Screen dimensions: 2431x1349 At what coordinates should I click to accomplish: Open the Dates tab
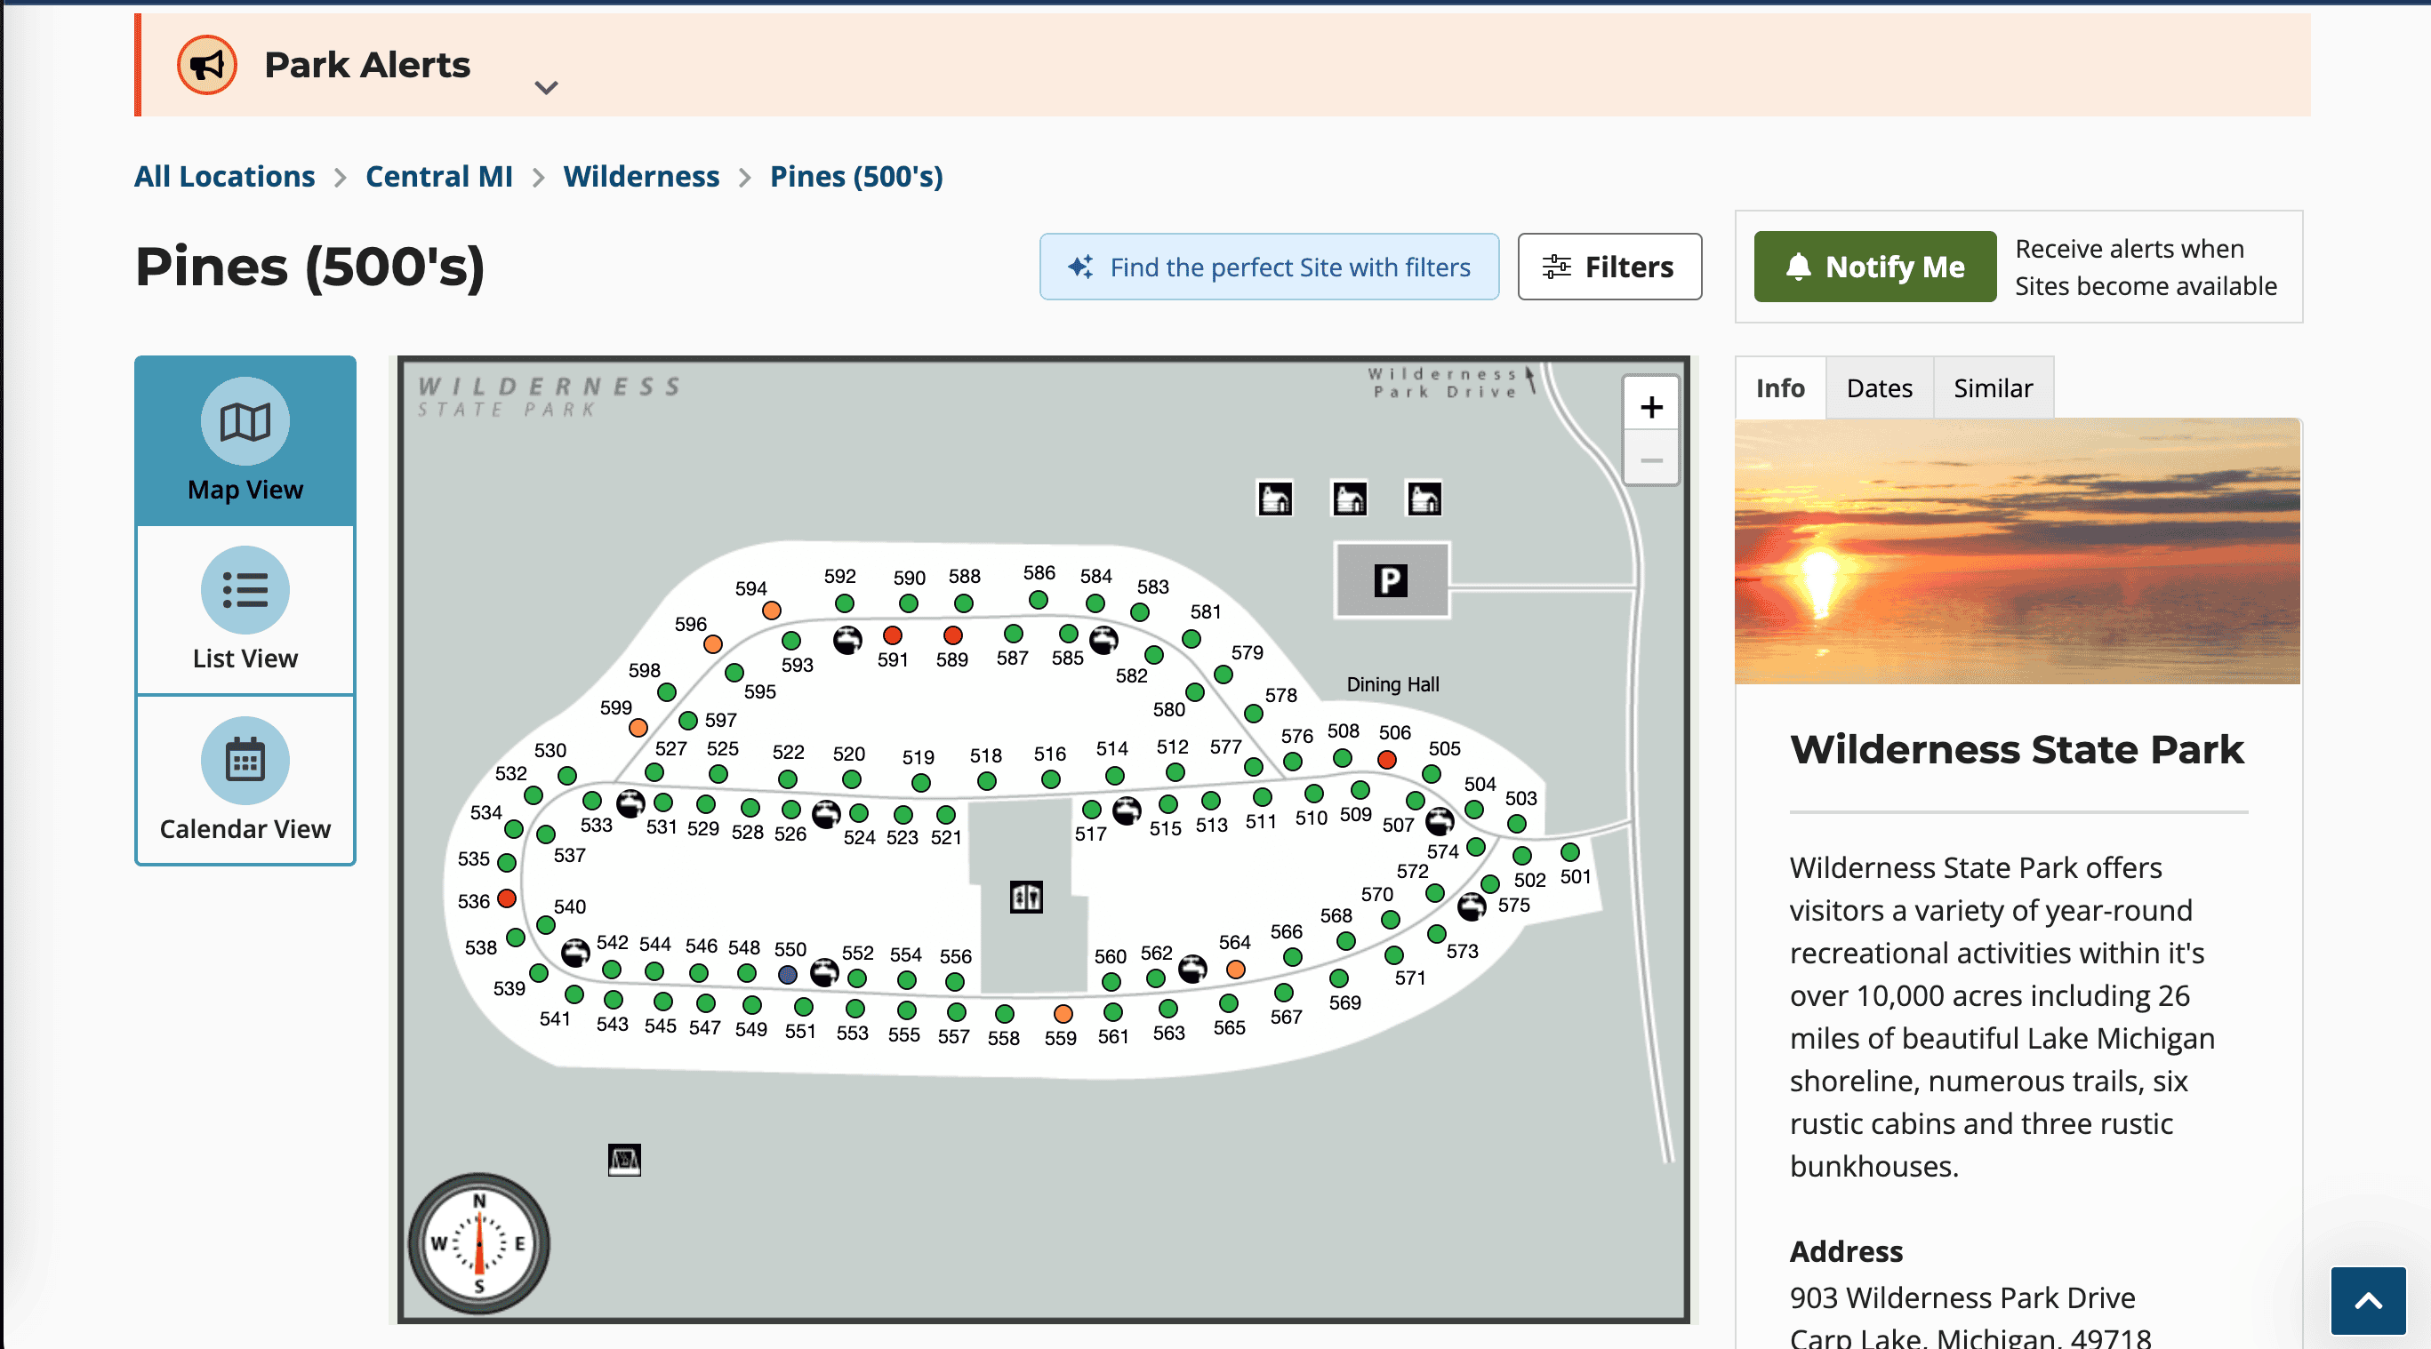click(x=1879, y=387)
